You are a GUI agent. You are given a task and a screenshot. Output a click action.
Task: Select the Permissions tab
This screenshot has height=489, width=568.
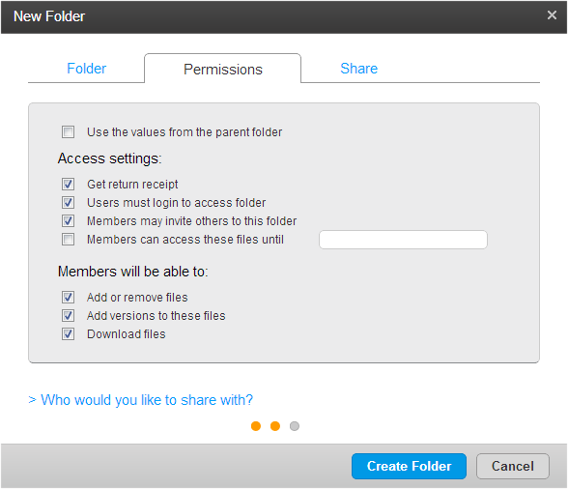[x=222, y=69]
